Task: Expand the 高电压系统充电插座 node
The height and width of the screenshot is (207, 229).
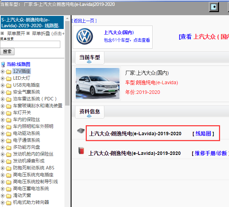Action: (x=2, y=175)
